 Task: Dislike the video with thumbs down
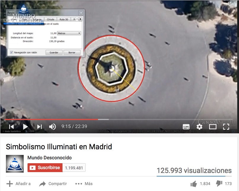click(x=219, y=184)
